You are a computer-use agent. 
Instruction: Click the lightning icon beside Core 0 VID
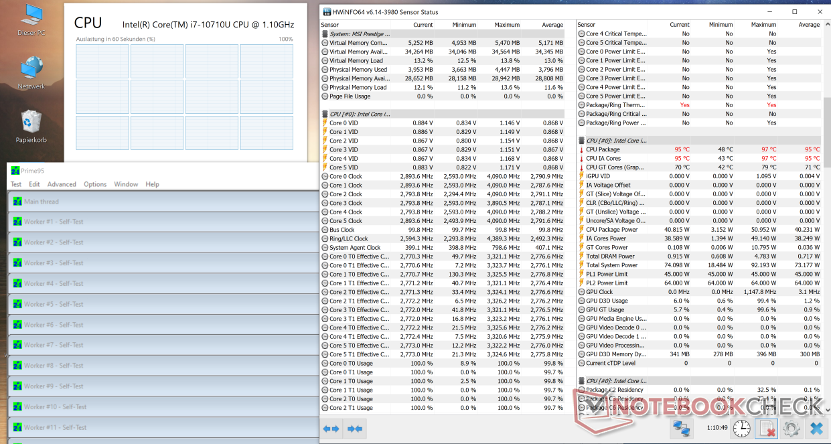tap(325, 123)
